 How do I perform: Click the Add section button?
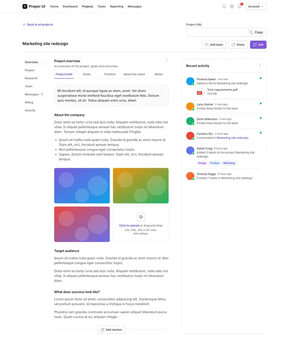(x=111, y=329)
